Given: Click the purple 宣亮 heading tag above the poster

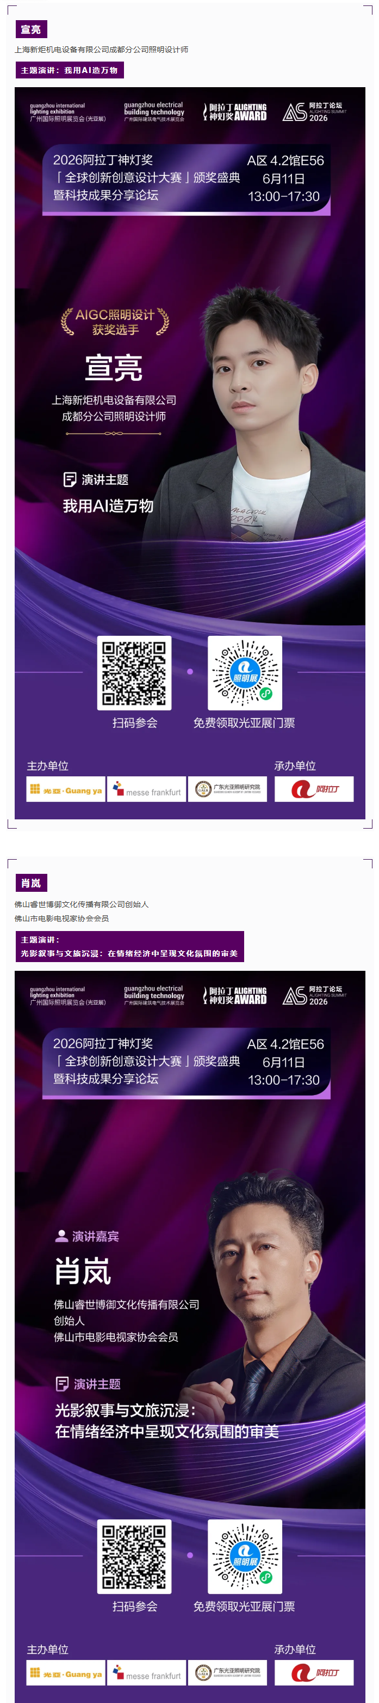Looking at the screenshot, I should pyautogui.click(x=31, y=29).
